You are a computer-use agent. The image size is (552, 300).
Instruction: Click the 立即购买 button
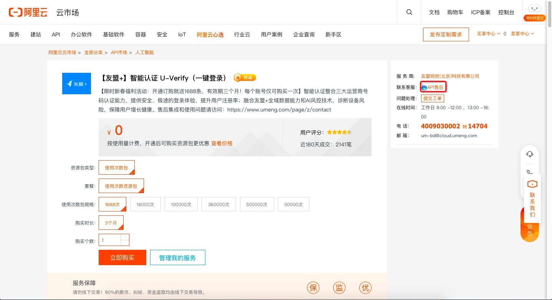(x=122, y=257)
